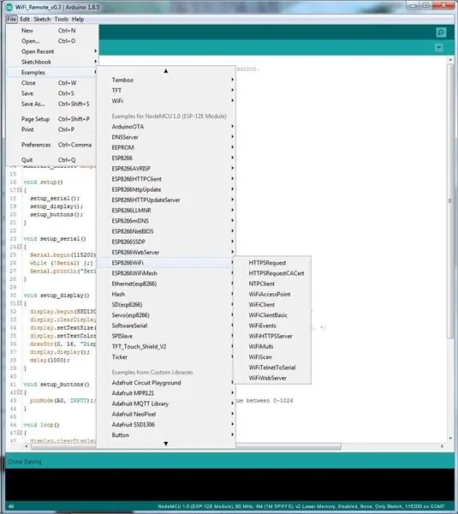Expand the Open Recent submenu

point(52,51)
